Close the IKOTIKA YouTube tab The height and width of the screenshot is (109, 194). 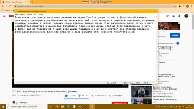(28, 2)
